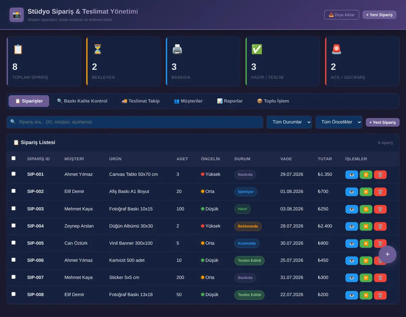Delete order SIP-007
406x317 pixels.
(380, 278)
